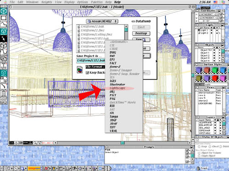This screenshot has height=171, width=229.
Task: Click the zoom magnifier icon below viewport
Action: coord(35,143)
